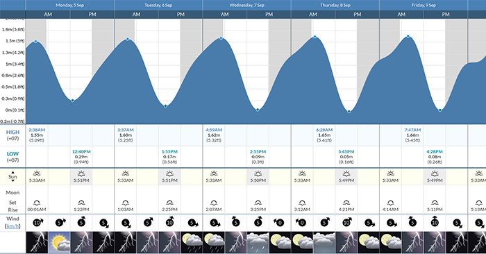Select the Friday, 9 Sep header
This screenshot has height=254, width=486.
pos(424,6)
